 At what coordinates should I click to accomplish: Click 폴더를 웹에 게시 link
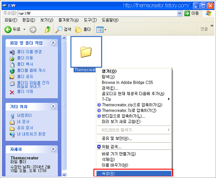tap(31, 71)
